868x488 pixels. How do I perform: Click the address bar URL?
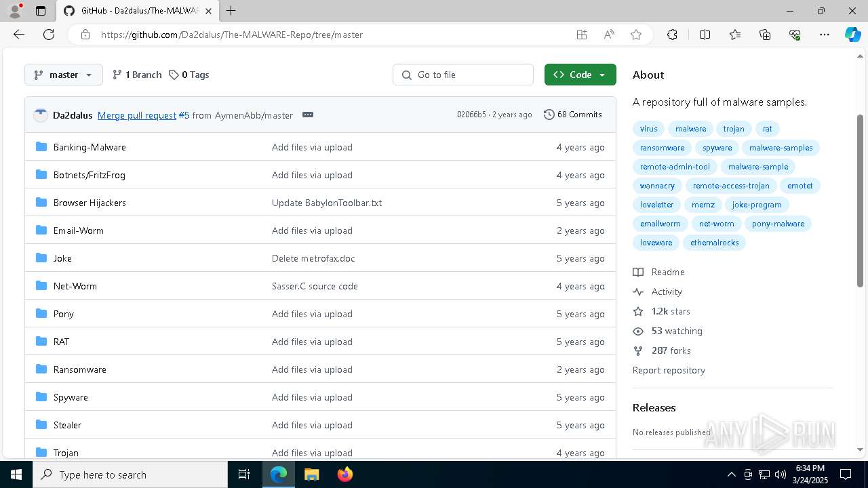(232, 35)
